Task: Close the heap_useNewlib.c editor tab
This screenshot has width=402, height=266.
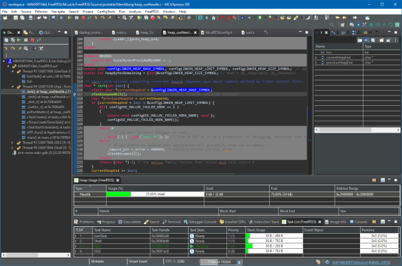Action: 195,32
